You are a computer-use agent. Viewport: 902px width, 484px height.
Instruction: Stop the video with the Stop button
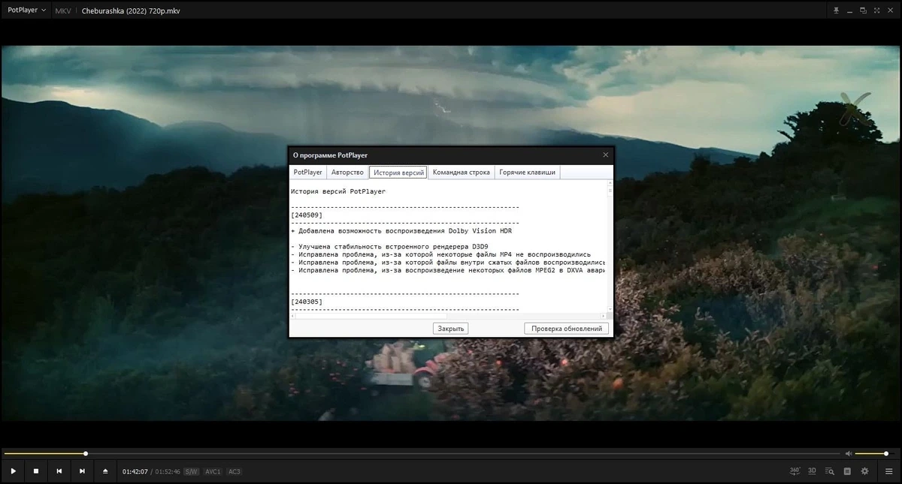(x=36, y=471)
